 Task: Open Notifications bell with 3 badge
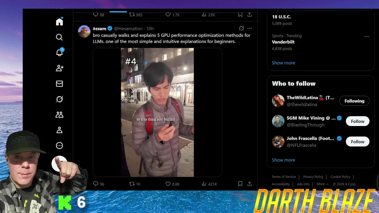[x=60, y=52]
